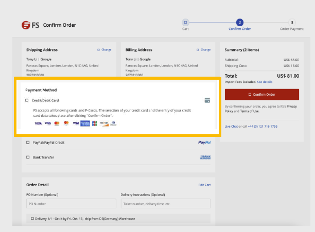
Task: Go back to the Cart step
Action: [185, 23]
